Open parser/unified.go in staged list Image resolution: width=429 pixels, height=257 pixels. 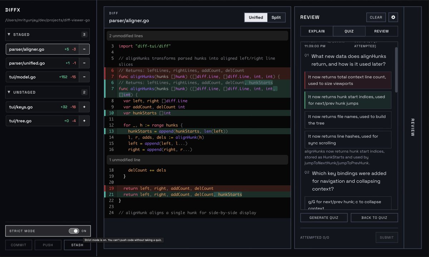click(42, 63)
